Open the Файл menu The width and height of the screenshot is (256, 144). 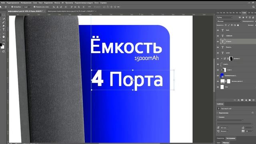pyautogui.click(x=3, y=3)
